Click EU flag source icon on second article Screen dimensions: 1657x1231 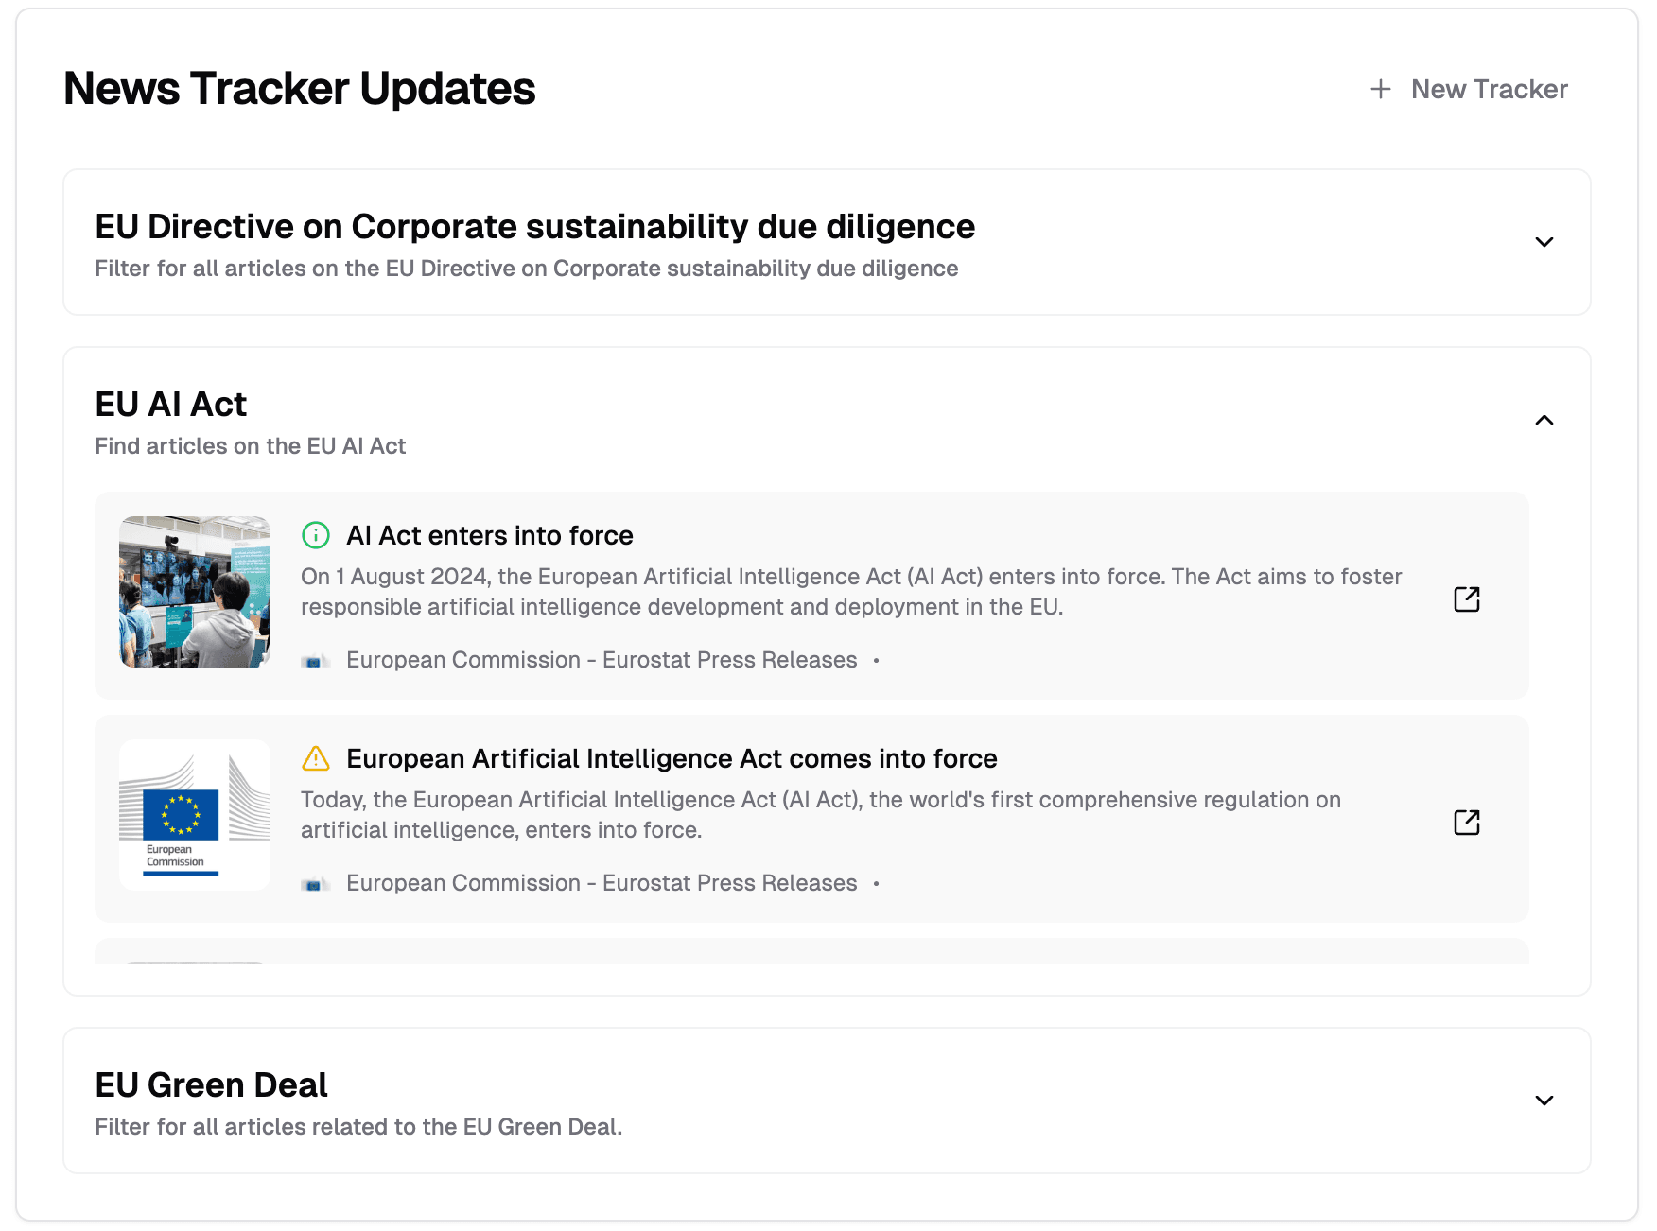pyautogui.click(x=314, y=884)
